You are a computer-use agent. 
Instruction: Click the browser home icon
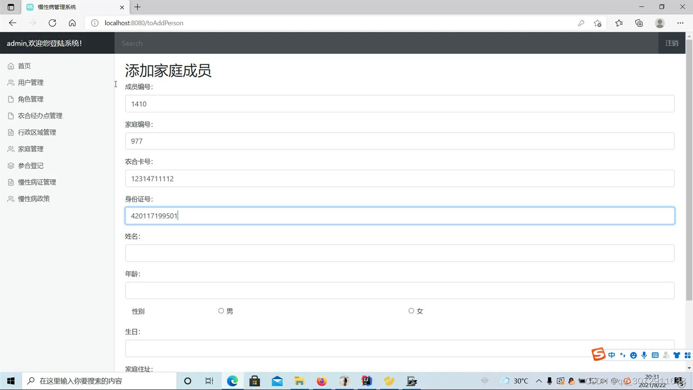(72, 23)
